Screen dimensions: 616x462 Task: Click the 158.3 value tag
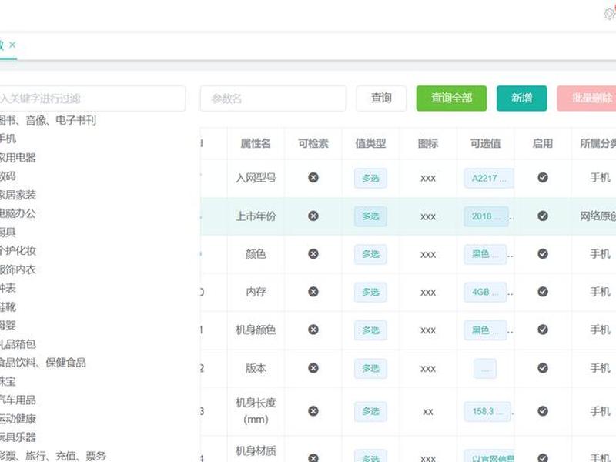[x=487, y=412]
